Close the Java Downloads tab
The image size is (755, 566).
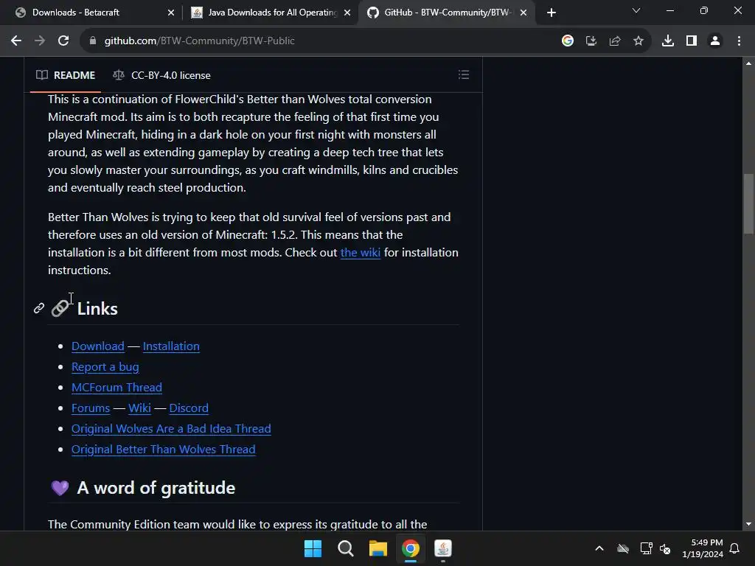pyautogui.click(x=347, y=13)
